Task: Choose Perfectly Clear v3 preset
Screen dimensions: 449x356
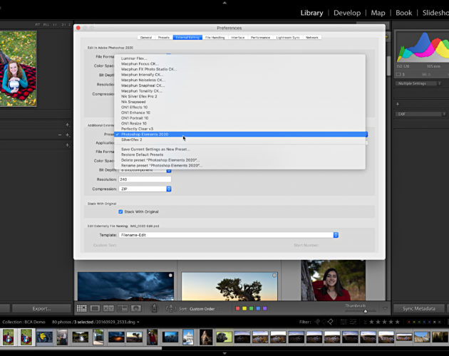Action: pos(239,129)
